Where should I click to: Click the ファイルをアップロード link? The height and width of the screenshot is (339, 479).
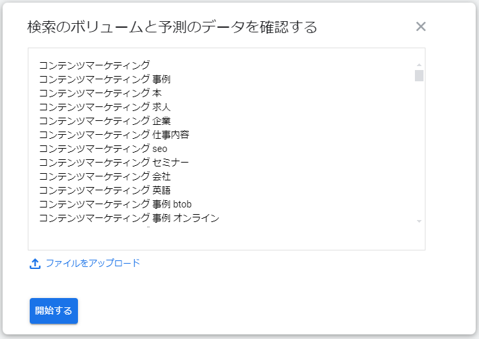tap(92, 263)
